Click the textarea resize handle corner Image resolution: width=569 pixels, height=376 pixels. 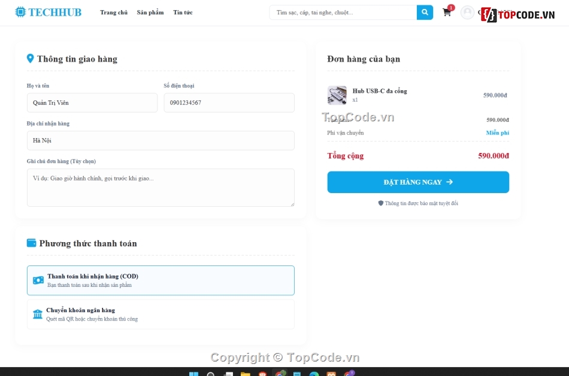[x=292, y=204]
